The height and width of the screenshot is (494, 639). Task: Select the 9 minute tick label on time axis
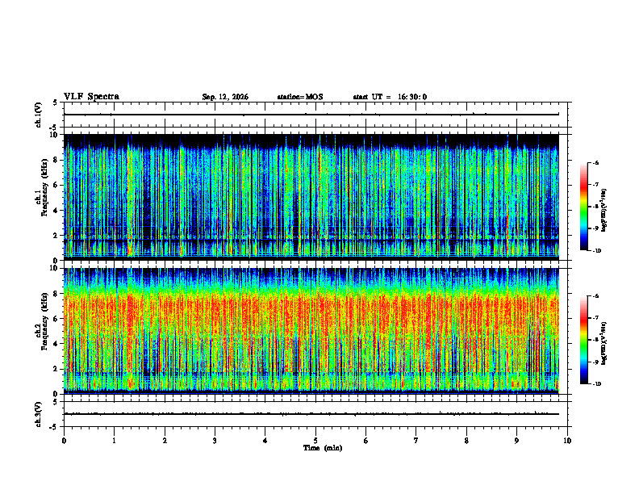(x=516, y=441)
